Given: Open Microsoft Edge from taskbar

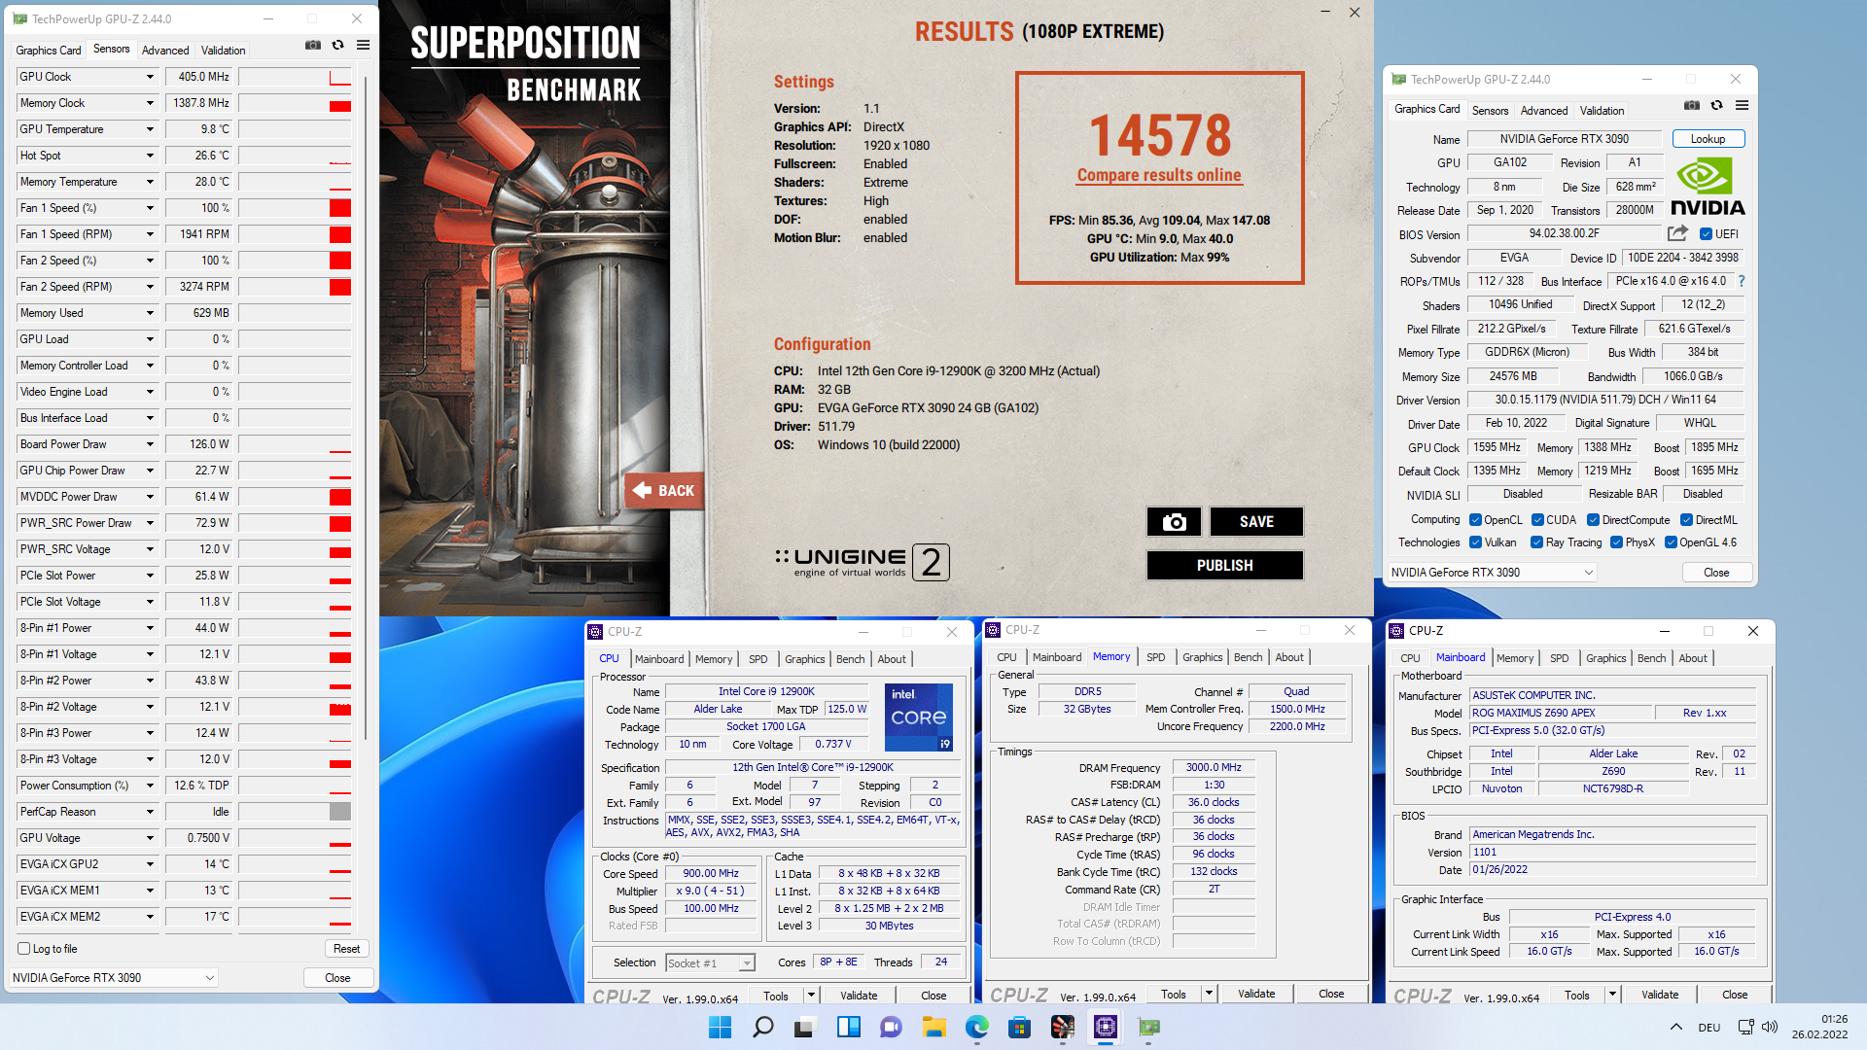Looking at the screenshot, I should pos(976,1027).
